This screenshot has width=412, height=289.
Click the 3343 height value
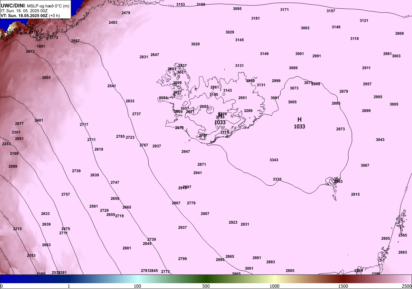274,160
